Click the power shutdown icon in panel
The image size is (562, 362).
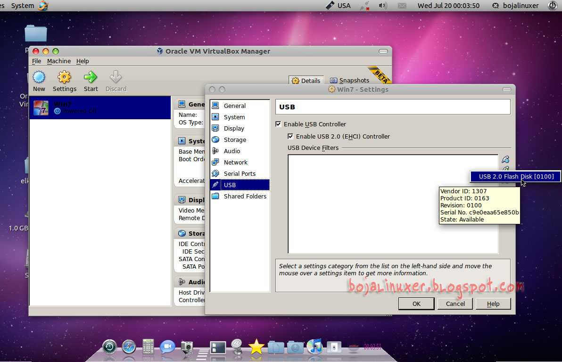pyautogui.click(x=552, y=6)
